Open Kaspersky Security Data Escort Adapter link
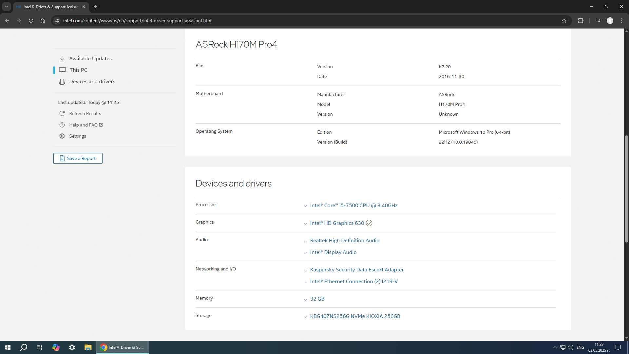The height and width of the screenshot is (354, 629). 357,269
